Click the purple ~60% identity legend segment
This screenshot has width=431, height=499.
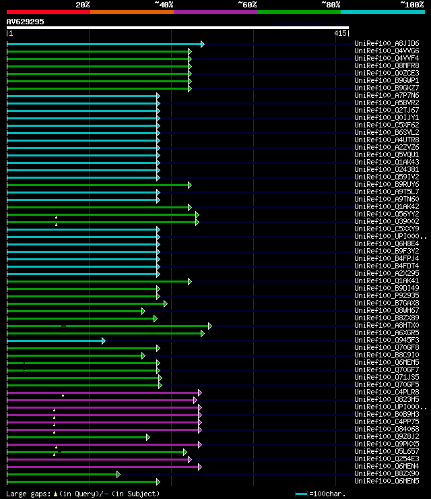coord(215,12)
